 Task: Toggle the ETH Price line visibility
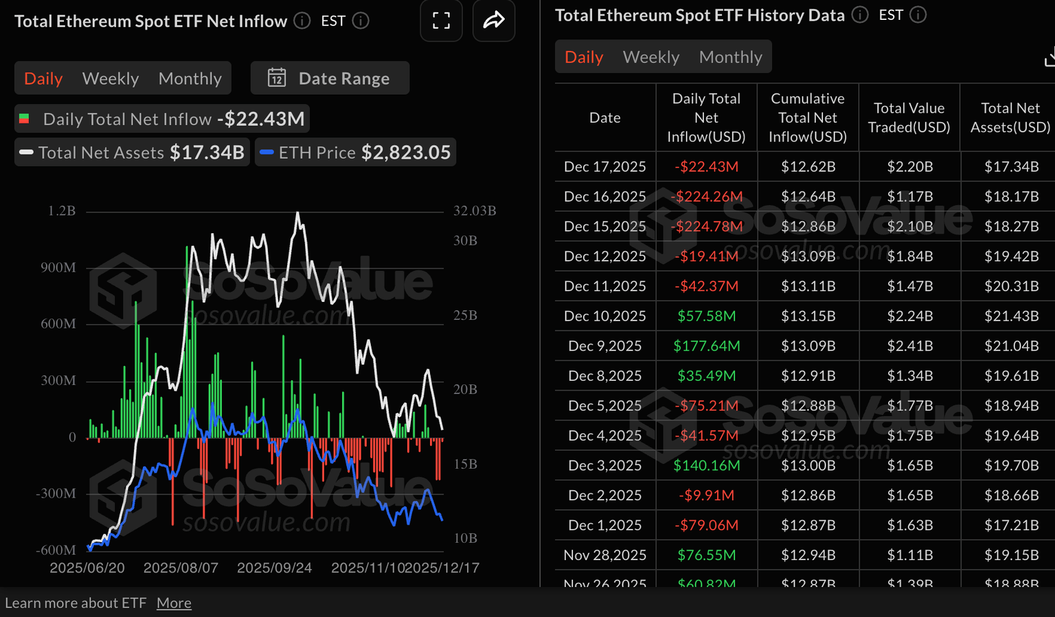(356, 152)
